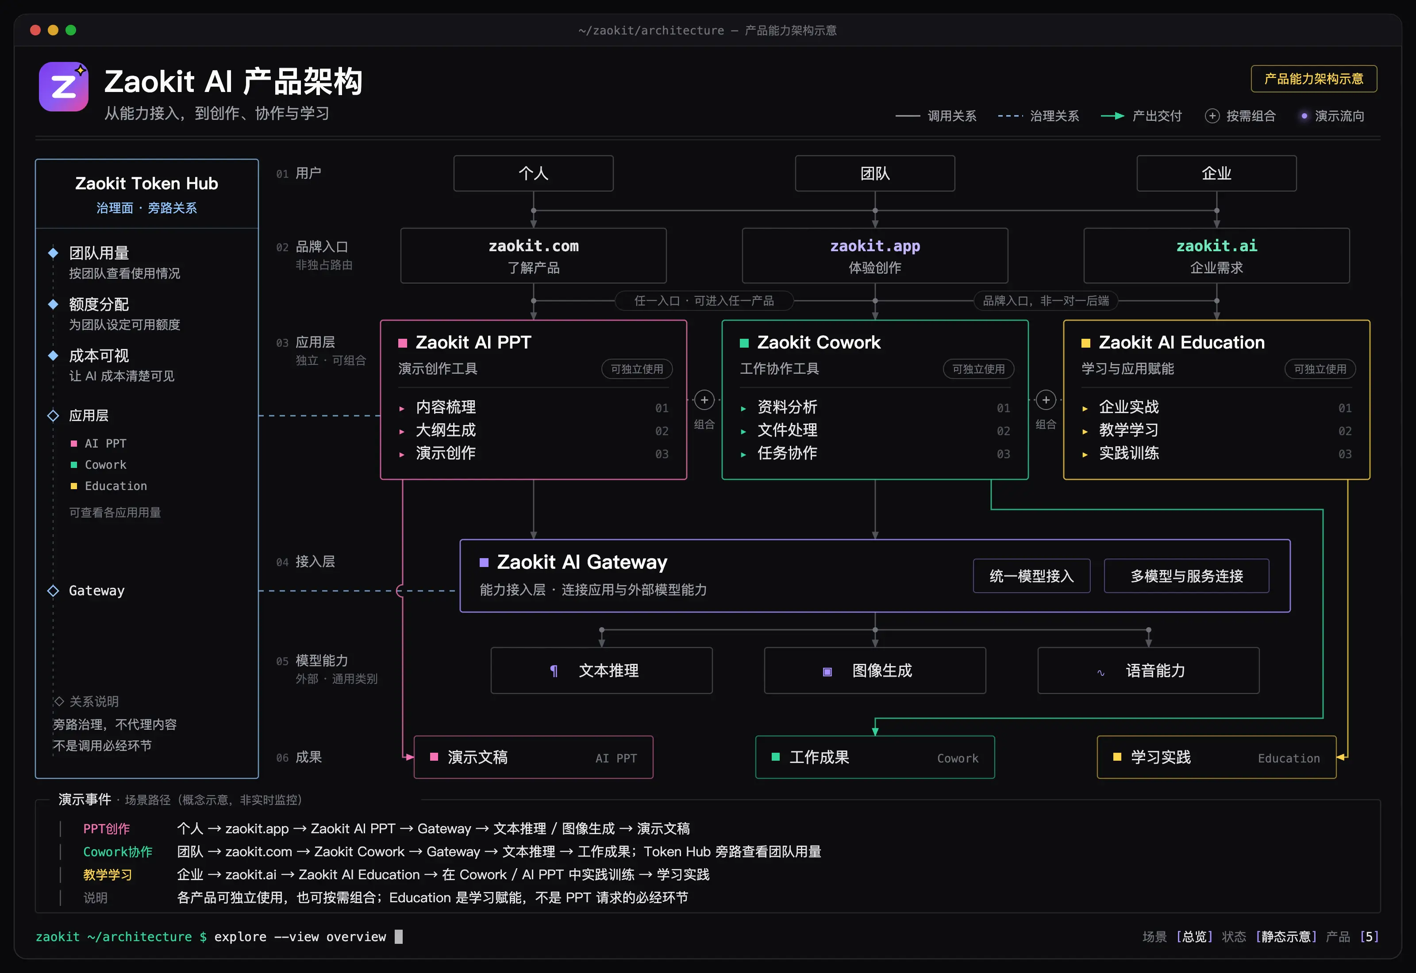The image size is (1416, 973).
Task: Click the green square before Zaokit Cowork
Action: (744, 343)
